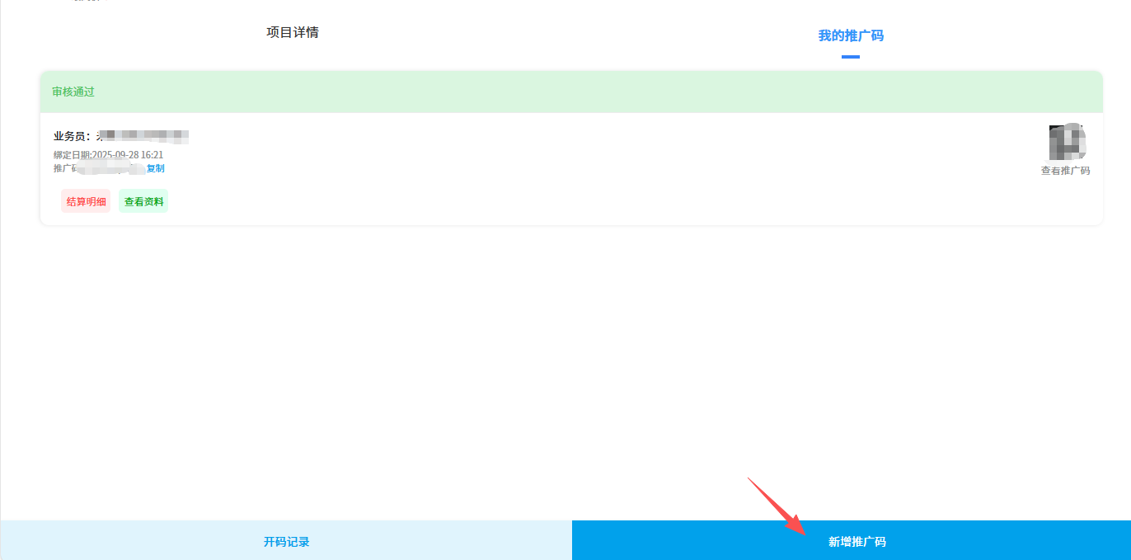
Task: Open 开码记录 at the bottom
Action: [286, 541]
